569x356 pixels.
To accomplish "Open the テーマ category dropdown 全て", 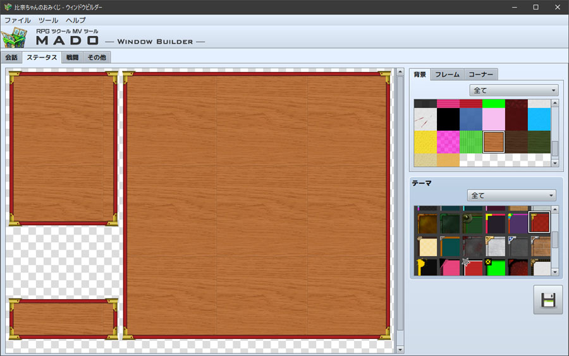I will (x=511, y=195).
